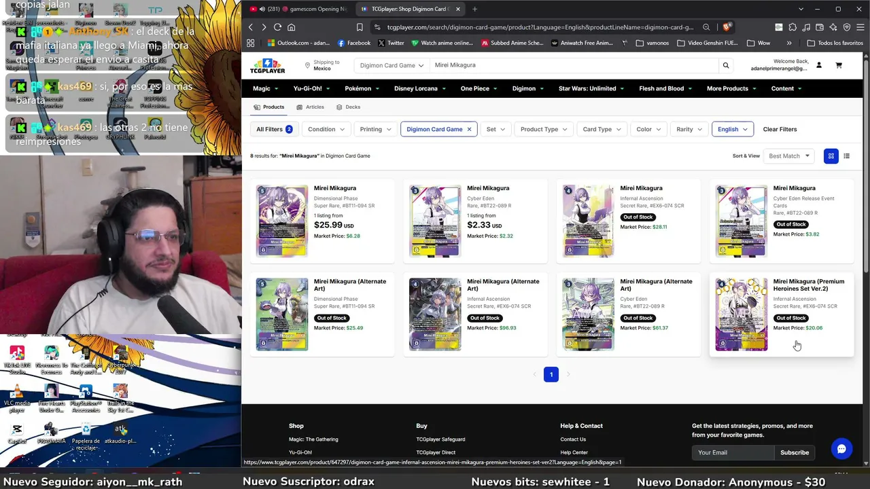Open the vamonos bookmarks folder
This screenshot has height=489, width=870.
652,43
